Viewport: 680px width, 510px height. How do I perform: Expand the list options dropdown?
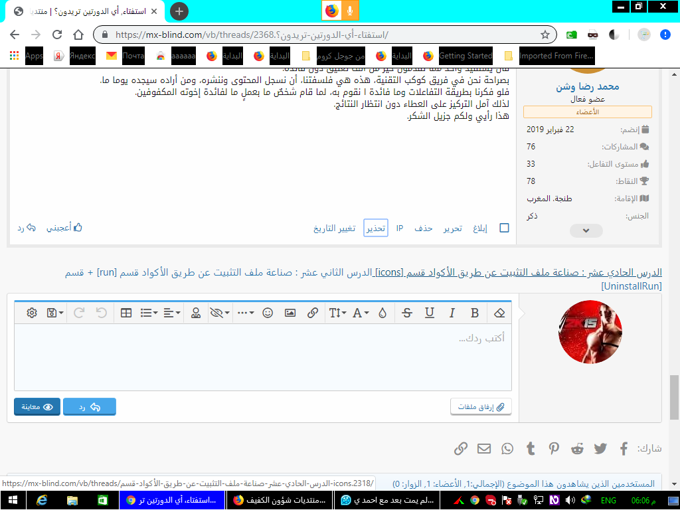pyautogui.click(x=149, y=313)
